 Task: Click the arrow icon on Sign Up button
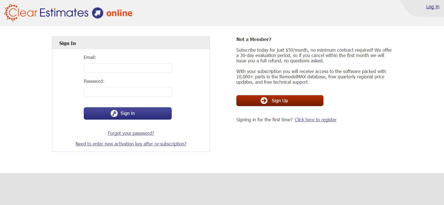[264, 101]
